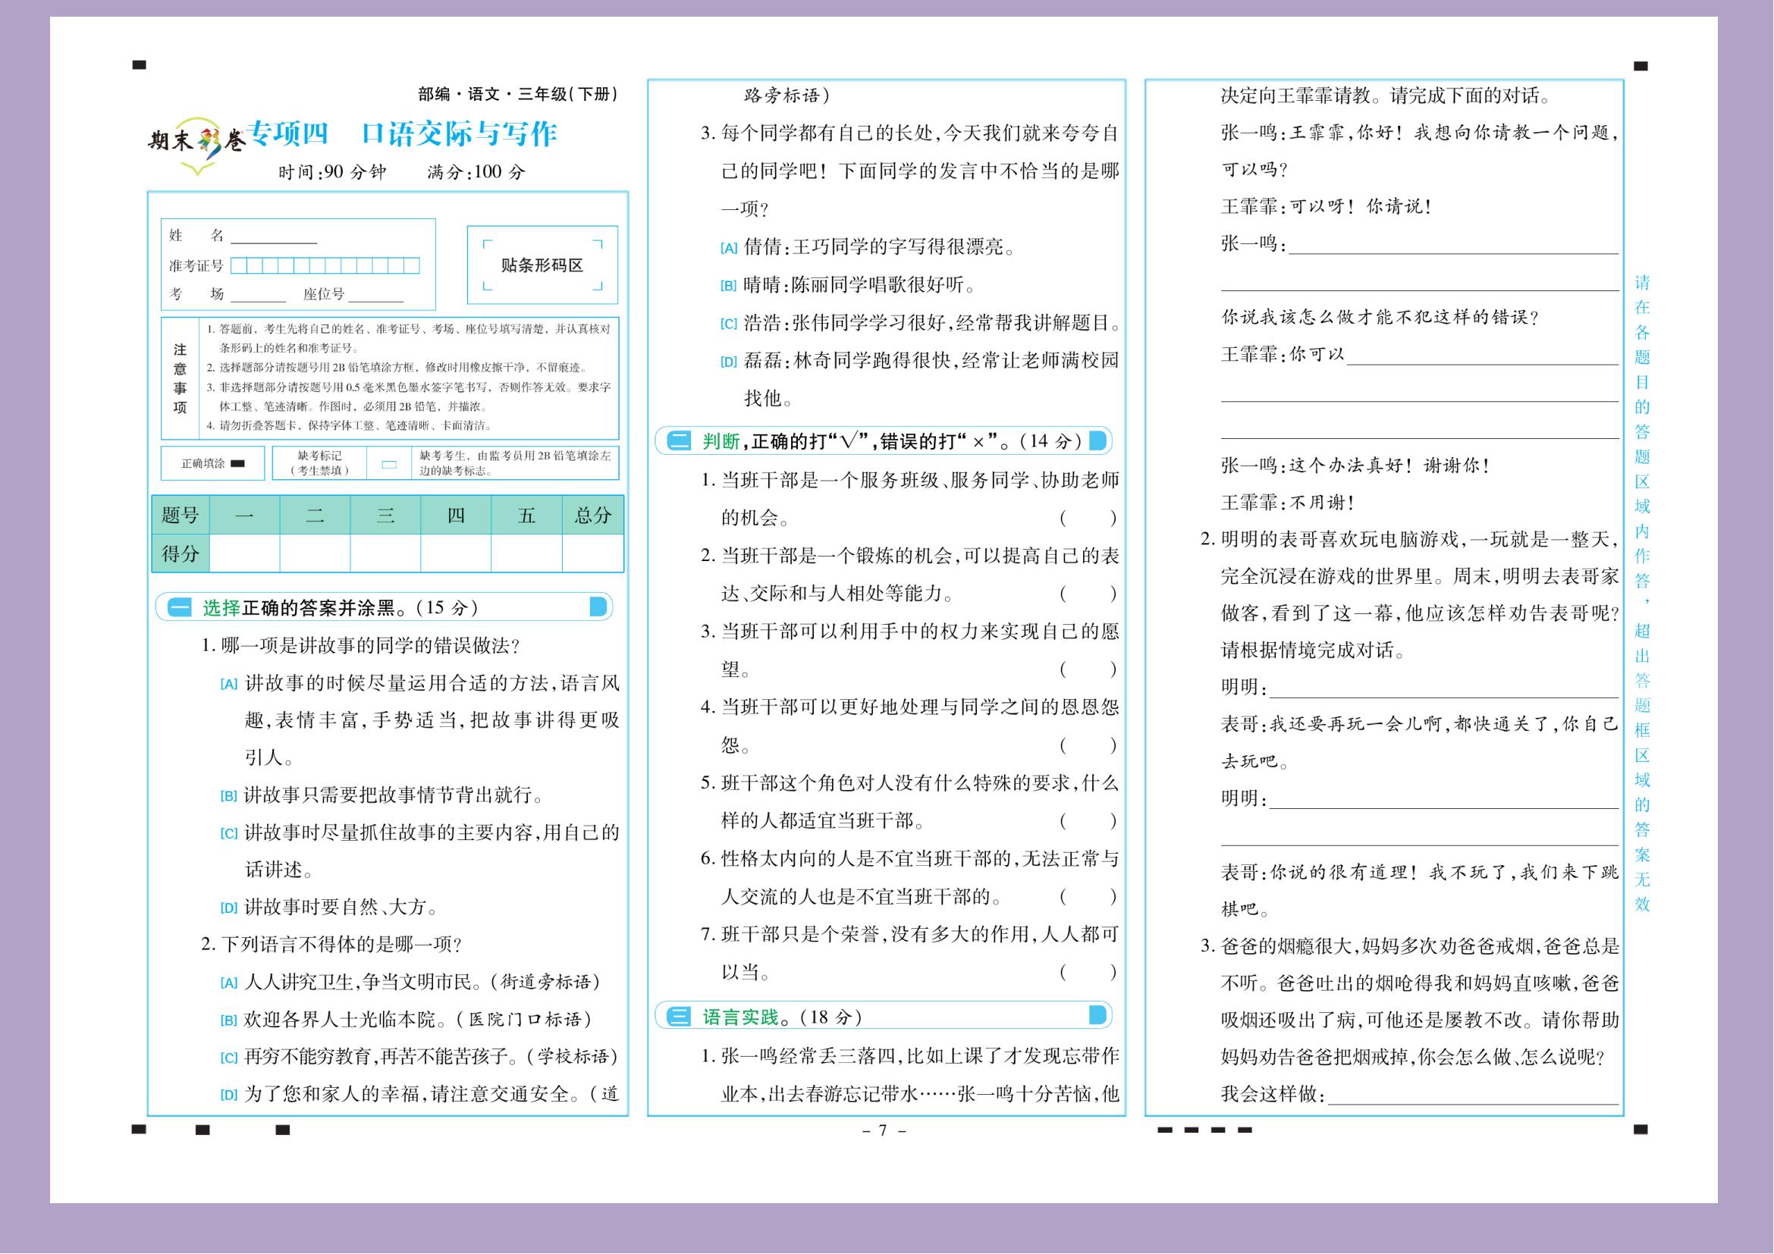Click the section 一 icon beside 选择

179,608
